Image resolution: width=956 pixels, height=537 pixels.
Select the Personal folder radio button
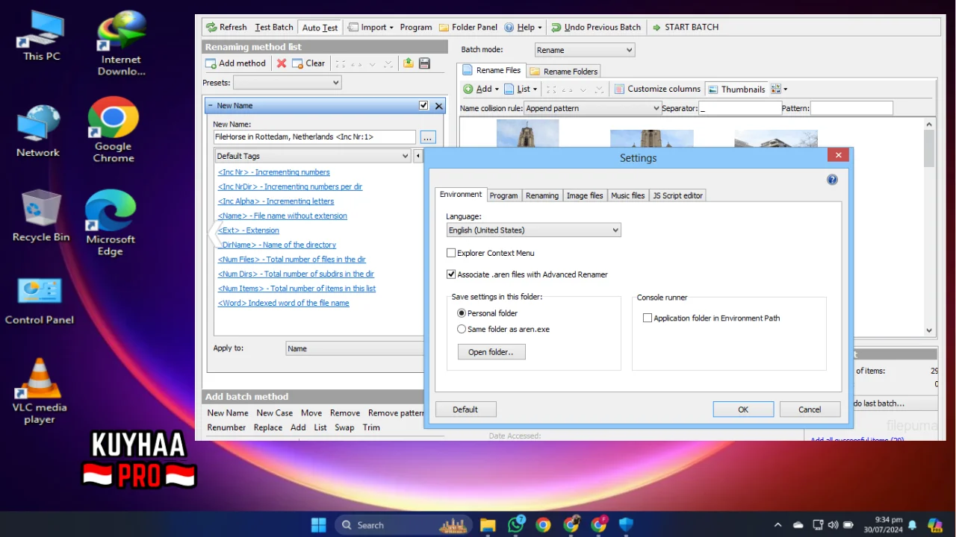click(x=462, y=313)
